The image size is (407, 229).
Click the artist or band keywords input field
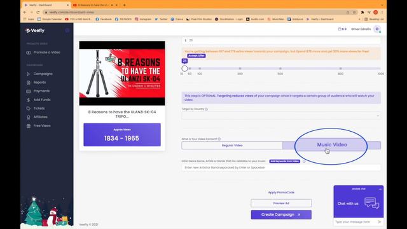(281, 167)
